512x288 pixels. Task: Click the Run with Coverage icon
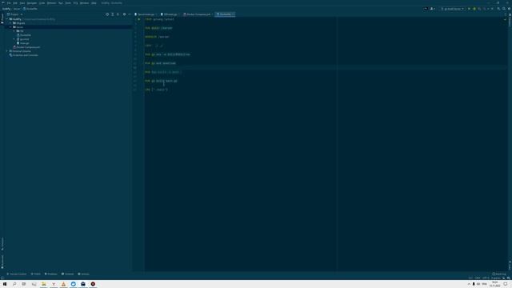(480, 9)
